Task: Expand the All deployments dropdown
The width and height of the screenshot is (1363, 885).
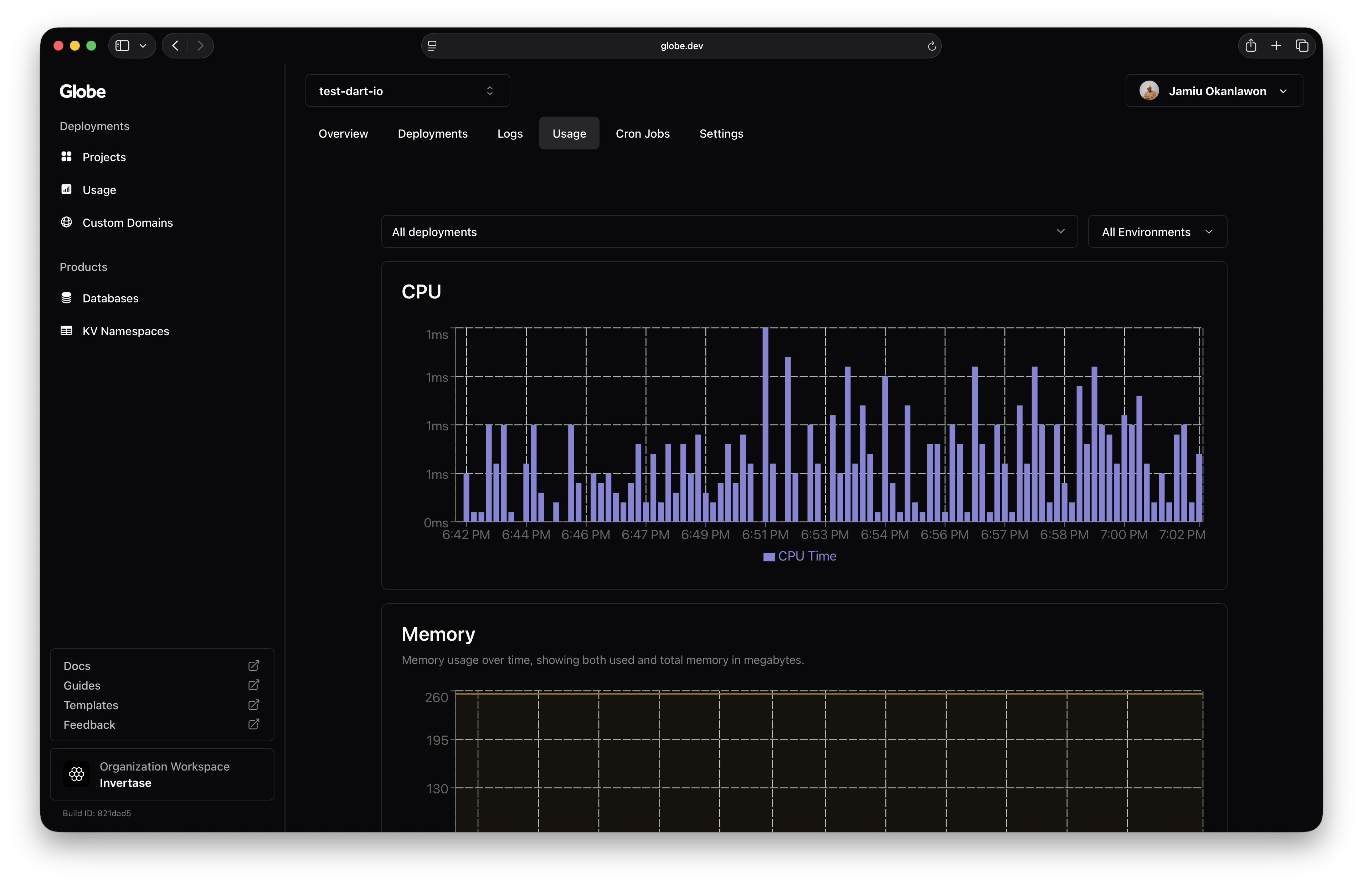Action: click(x=729, y=231)
